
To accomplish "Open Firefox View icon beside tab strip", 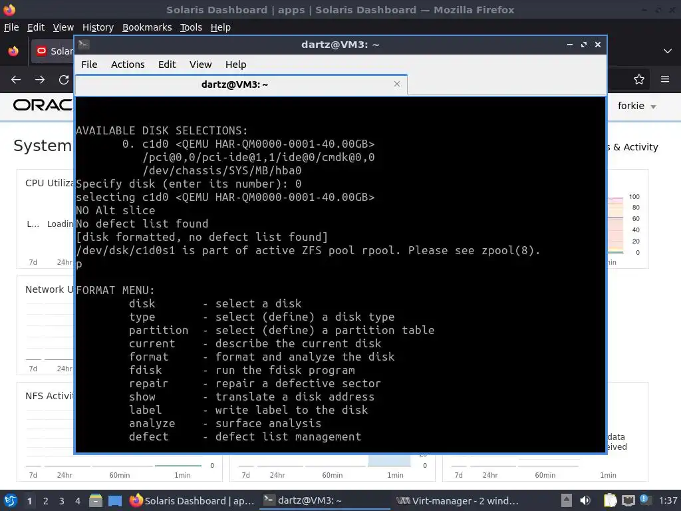I will 13,51.
